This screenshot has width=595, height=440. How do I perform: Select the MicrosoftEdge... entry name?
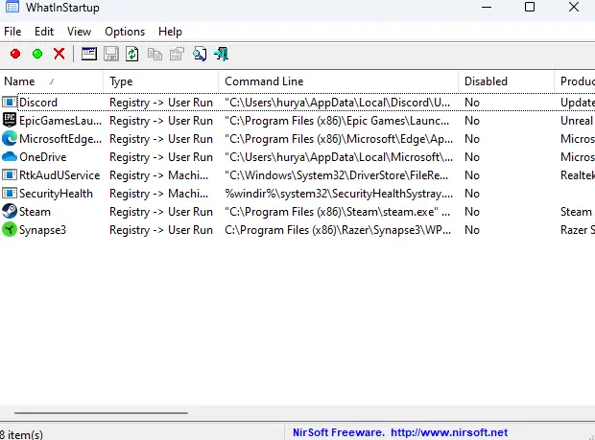(x=60, y=139)
